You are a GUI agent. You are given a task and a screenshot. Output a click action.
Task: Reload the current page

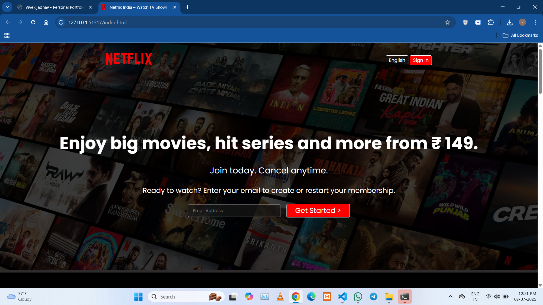33,22
